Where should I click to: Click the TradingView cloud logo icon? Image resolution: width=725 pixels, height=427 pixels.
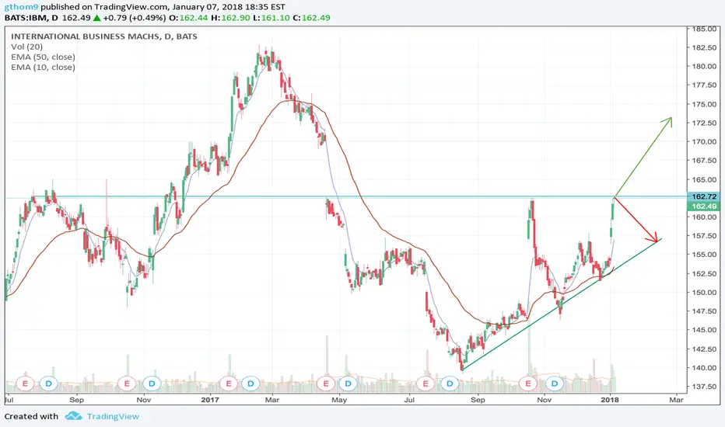point(74,416)
